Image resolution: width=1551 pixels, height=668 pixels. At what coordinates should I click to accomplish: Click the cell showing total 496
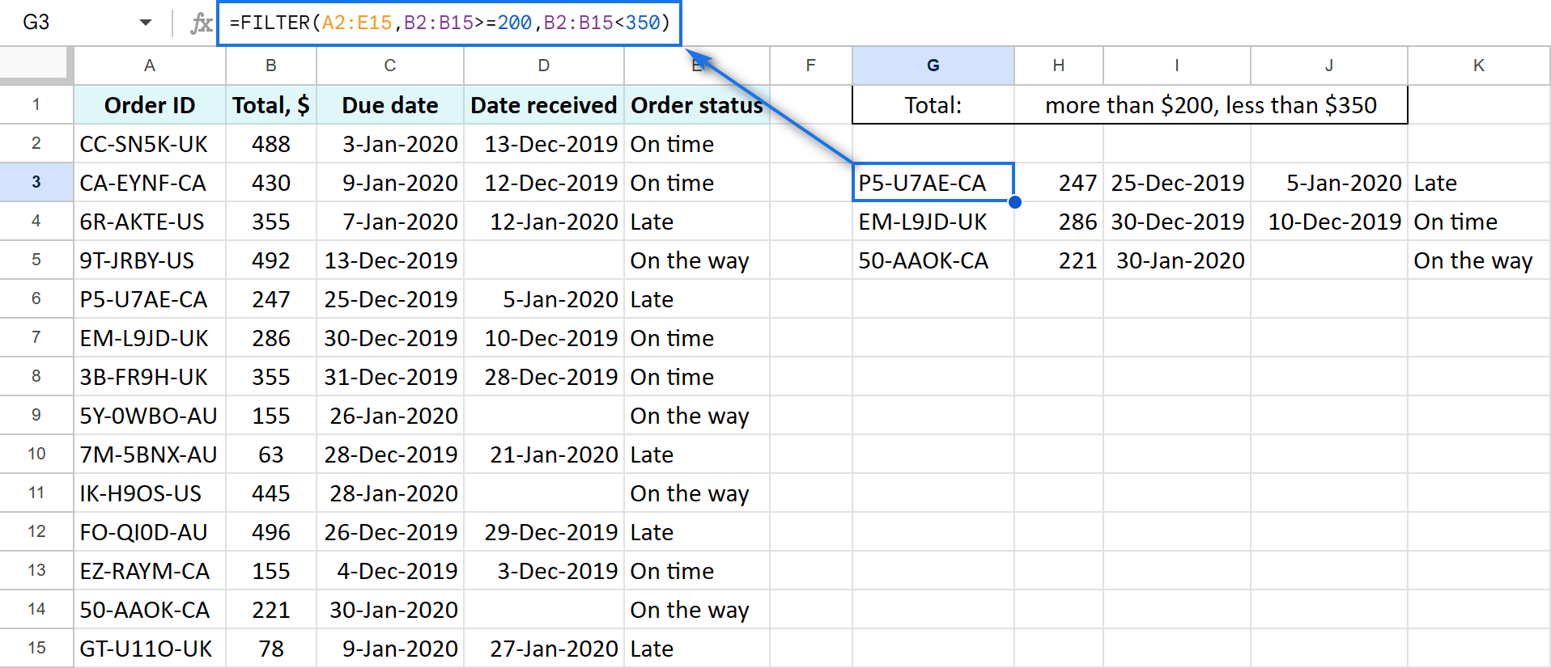pos(271,532)
